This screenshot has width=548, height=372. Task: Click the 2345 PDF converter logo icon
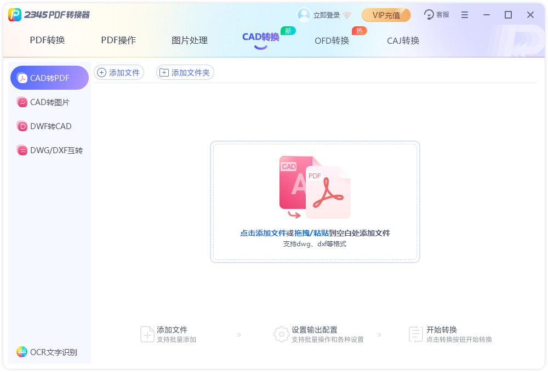(x=15, y=15)
